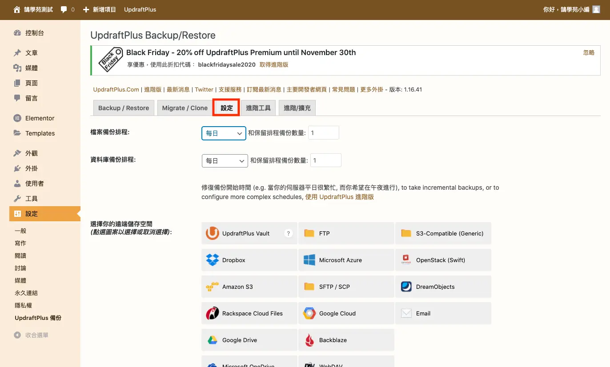
Task: Choose Microsoft Azure remote storage
Action: [x=346, y=260]
